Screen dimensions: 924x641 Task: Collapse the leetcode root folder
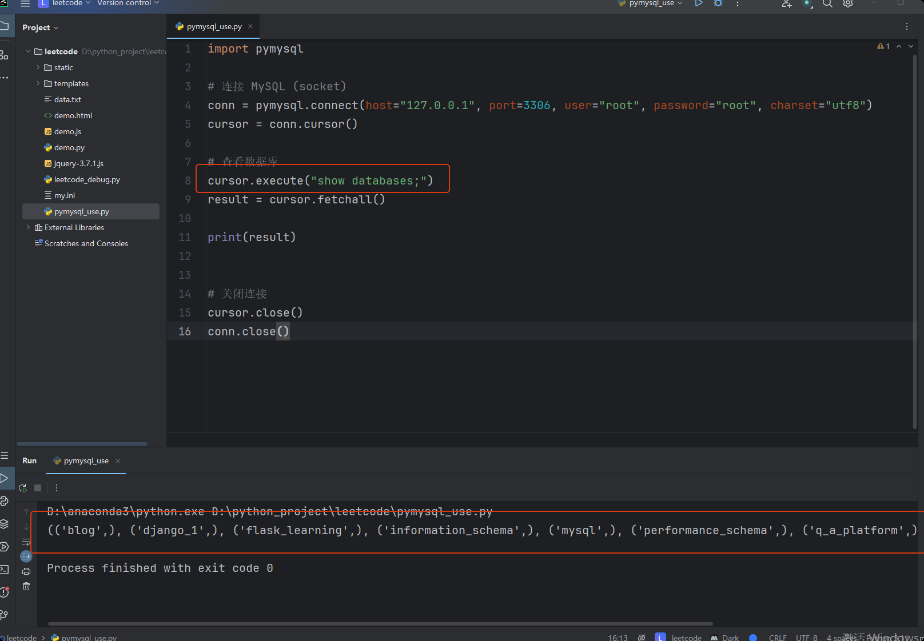tap(29, 51)
